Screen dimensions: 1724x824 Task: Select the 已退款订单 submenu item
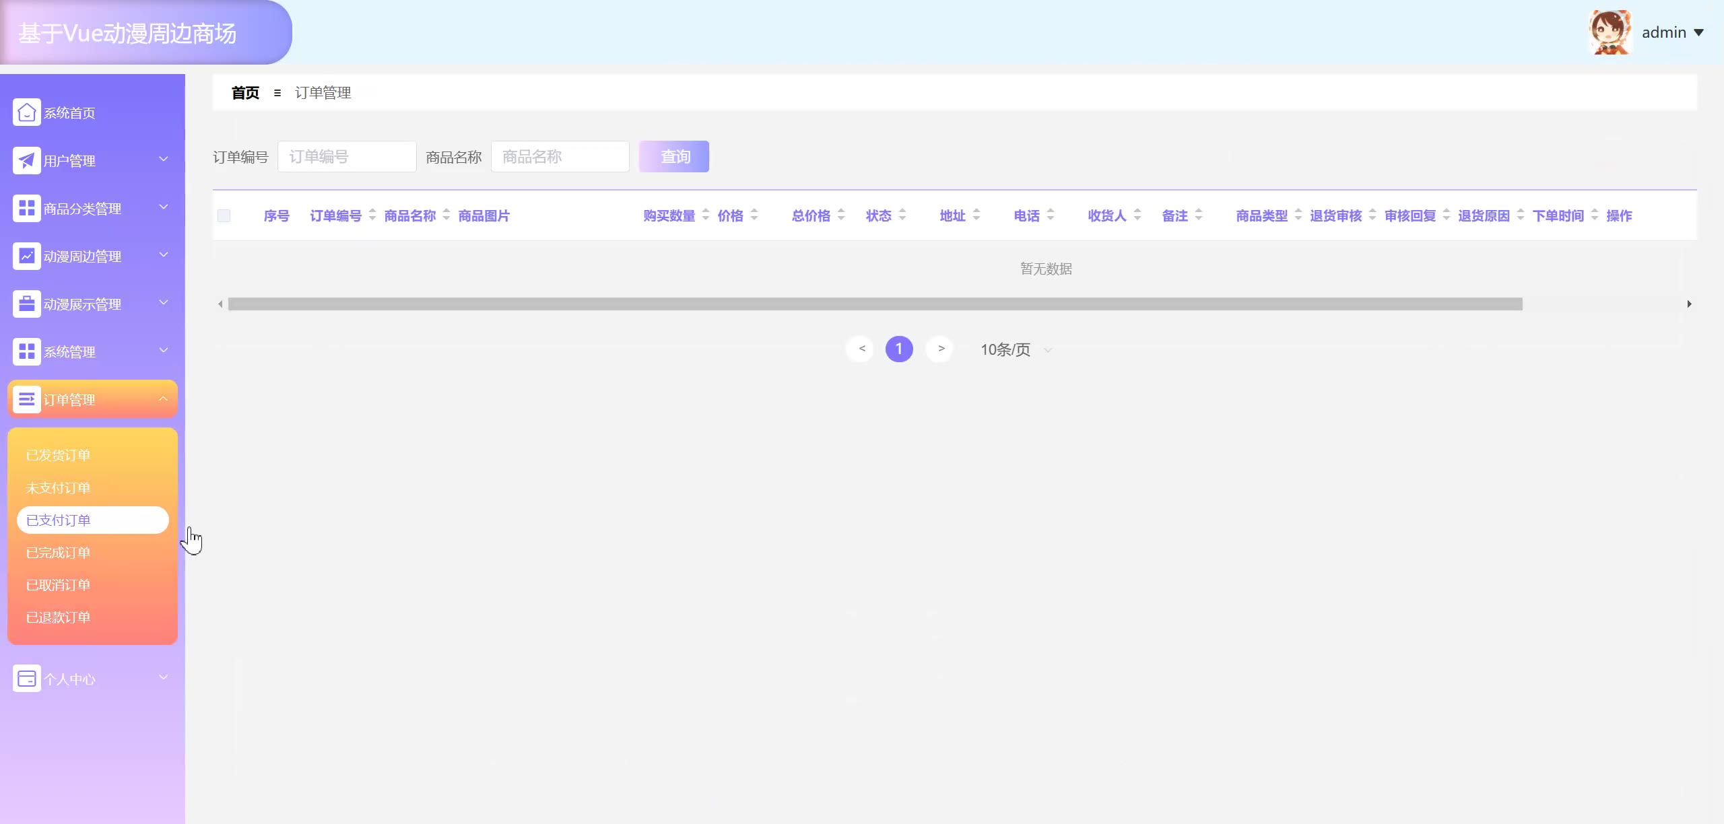pos(58,617)
